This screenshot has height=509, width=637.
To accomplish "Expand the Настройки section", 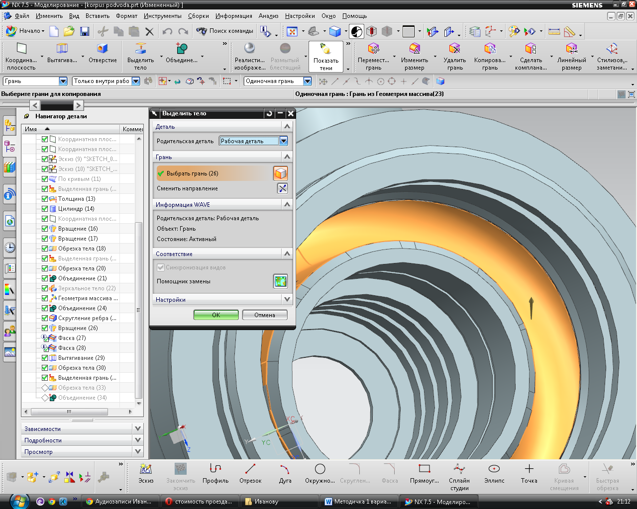I will 287,300.
